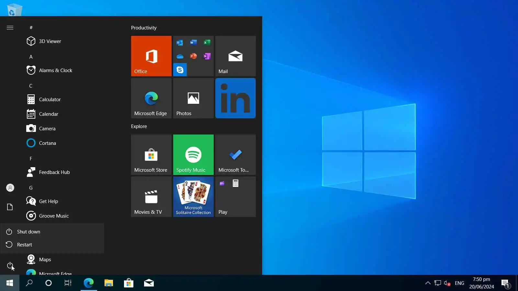Screen dimensions: 518x291
Task: Open Word in the Office apps tile
Action: (x=193, y=42)
